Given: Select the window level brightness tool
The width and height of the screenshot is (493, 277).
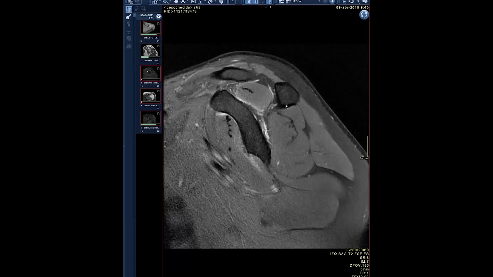Looking at the screenshot, I should pos(183,2).
